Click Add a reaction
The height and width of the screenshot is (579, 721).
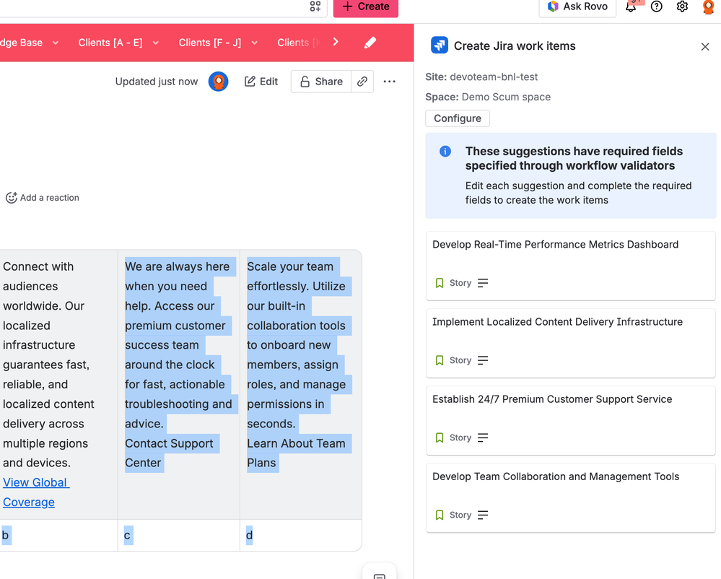click(x=43, y=198)
